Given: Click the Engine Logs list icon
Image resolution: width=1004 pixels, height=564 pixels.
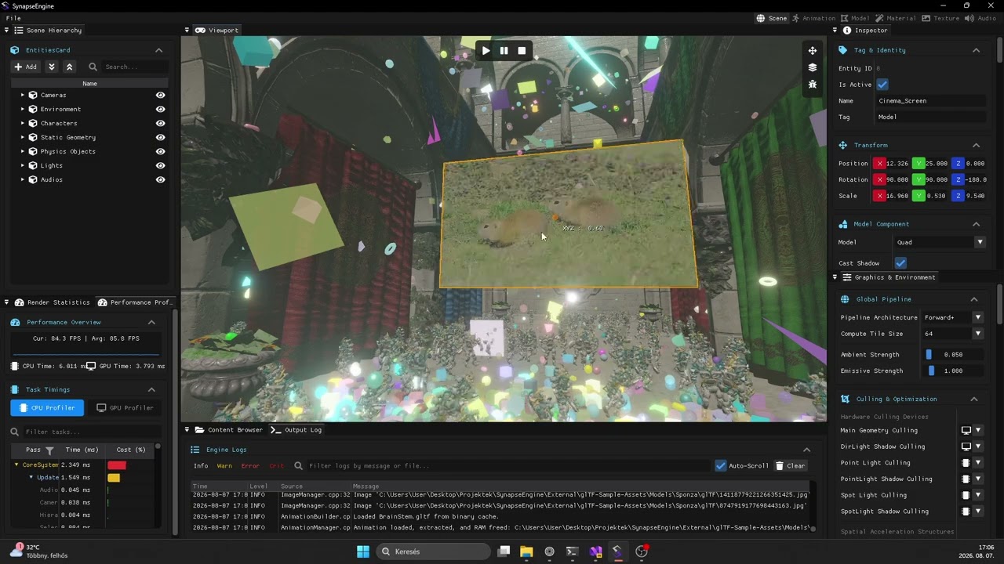Looking at the screenshot, I should [x=195, y=450].
